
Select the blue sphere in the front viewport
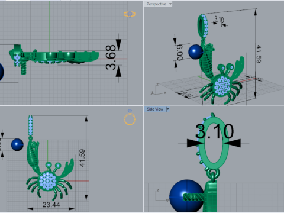[x=17, y=144]
